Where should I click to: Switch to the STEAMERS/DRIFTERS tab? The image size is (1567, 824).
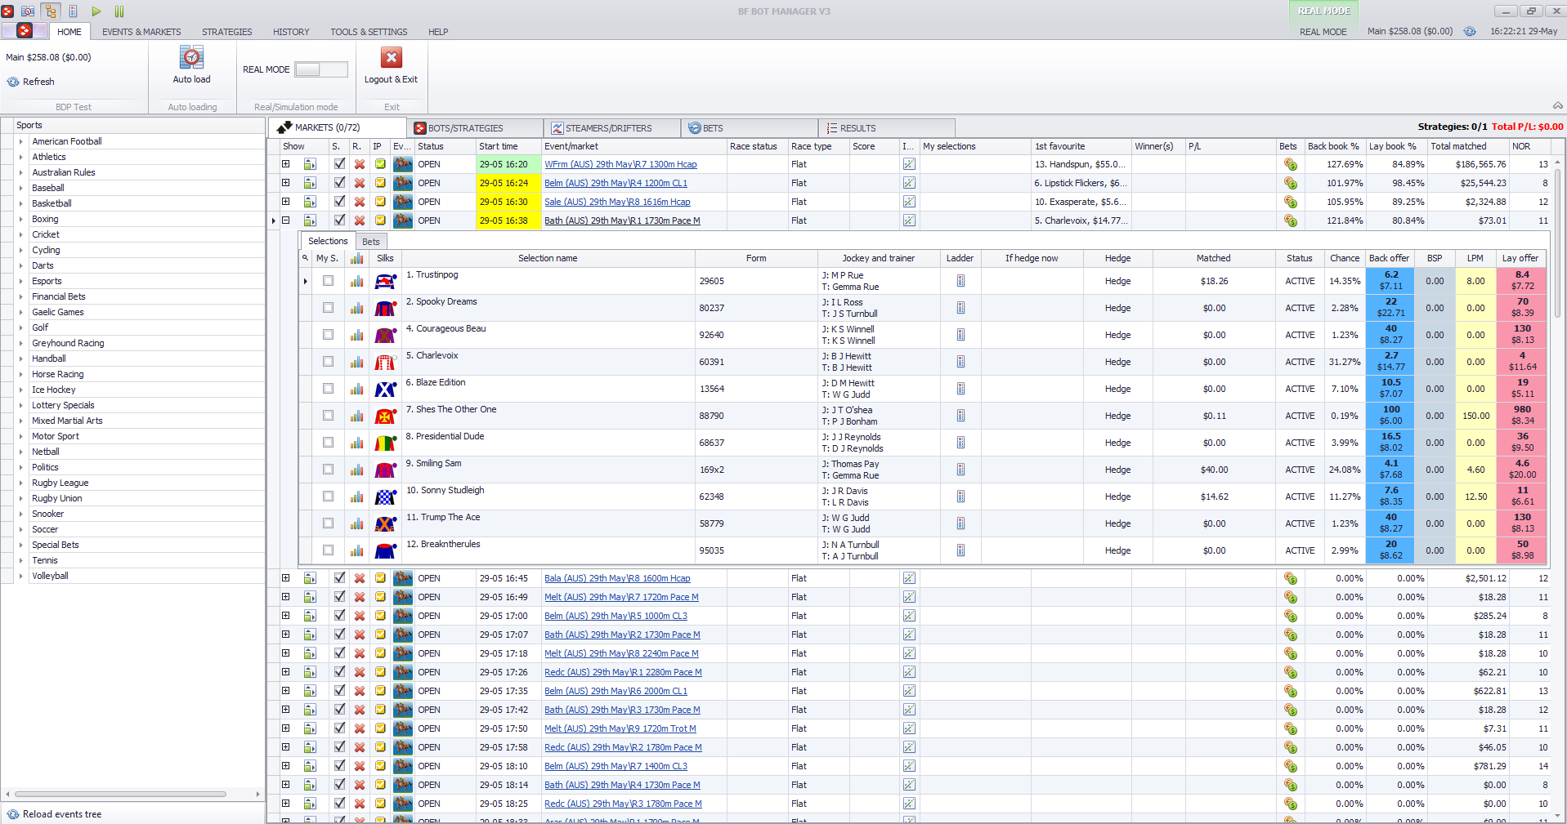pos(611,128)
